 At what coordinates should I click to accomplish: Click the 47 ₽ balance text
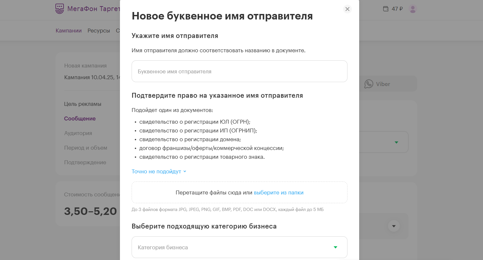pyautogui.click(x=397, y=9)
